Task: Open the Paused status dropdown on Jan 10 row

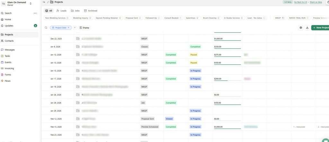Action: (193, 55)
